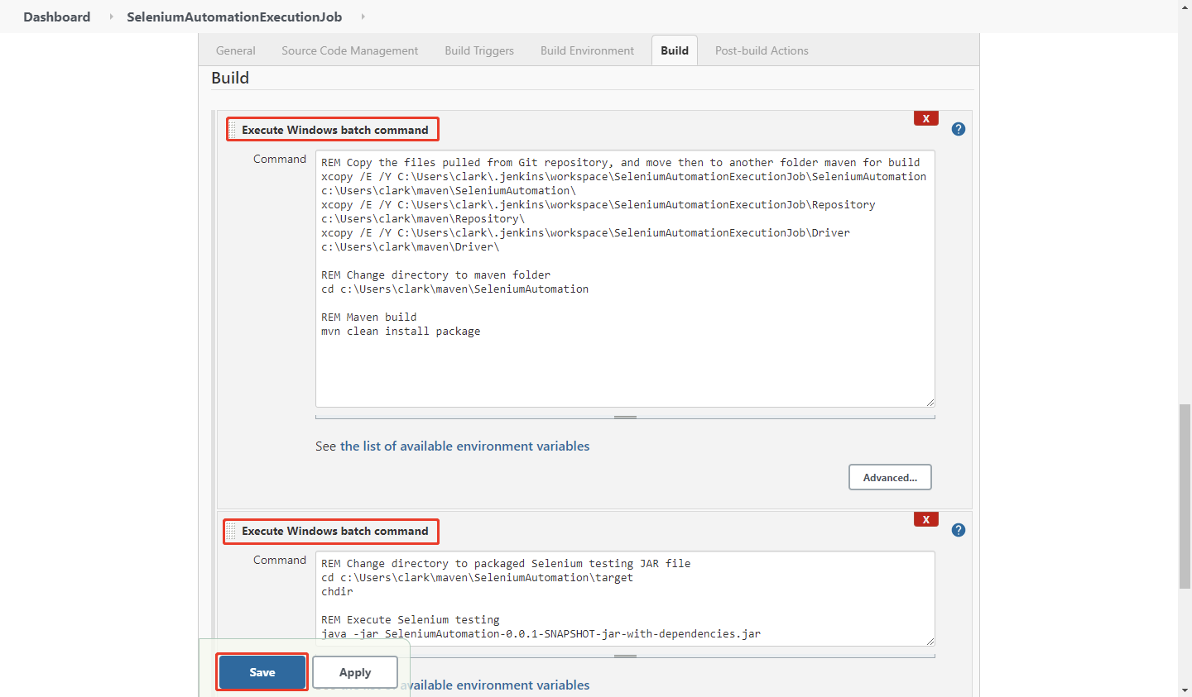Image resolution: width=1192 pixels, height=697 pixels.
Task: Save the job configuration
Action: [262, 672]
